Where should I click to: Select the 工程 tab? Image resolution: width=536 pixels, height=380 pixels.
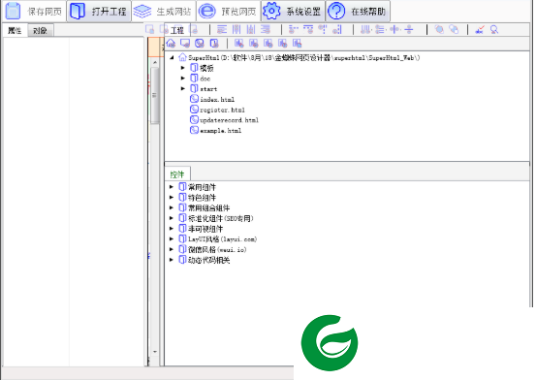(x=177, y=30)
